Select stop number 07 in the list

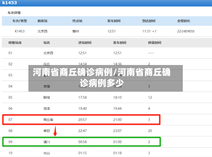click(x=10, y=119)
